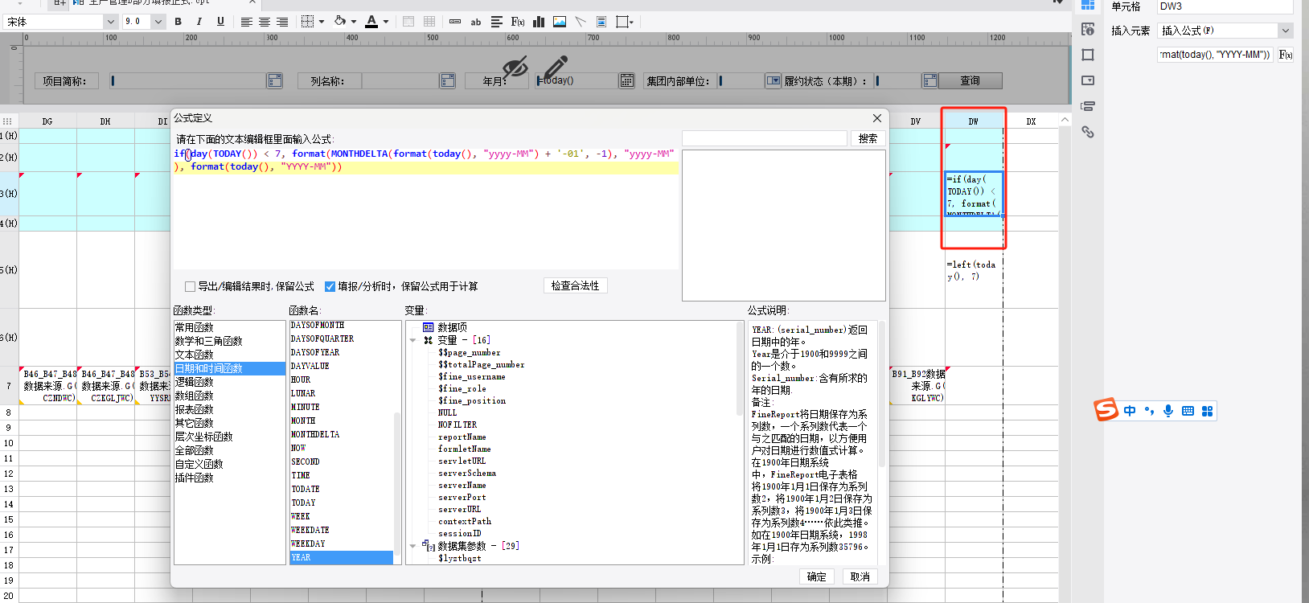Screen dimensions: 1309x603
Task: Click the function search input field
Action: click(x=765, y=138)
